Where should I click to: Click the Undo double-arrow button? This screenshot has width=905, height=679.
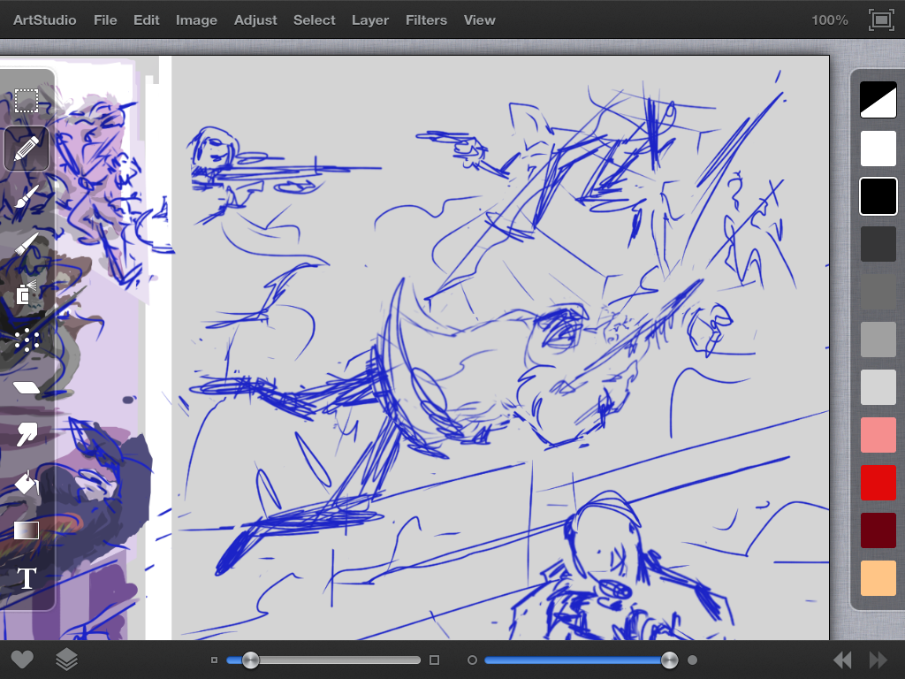842,660
